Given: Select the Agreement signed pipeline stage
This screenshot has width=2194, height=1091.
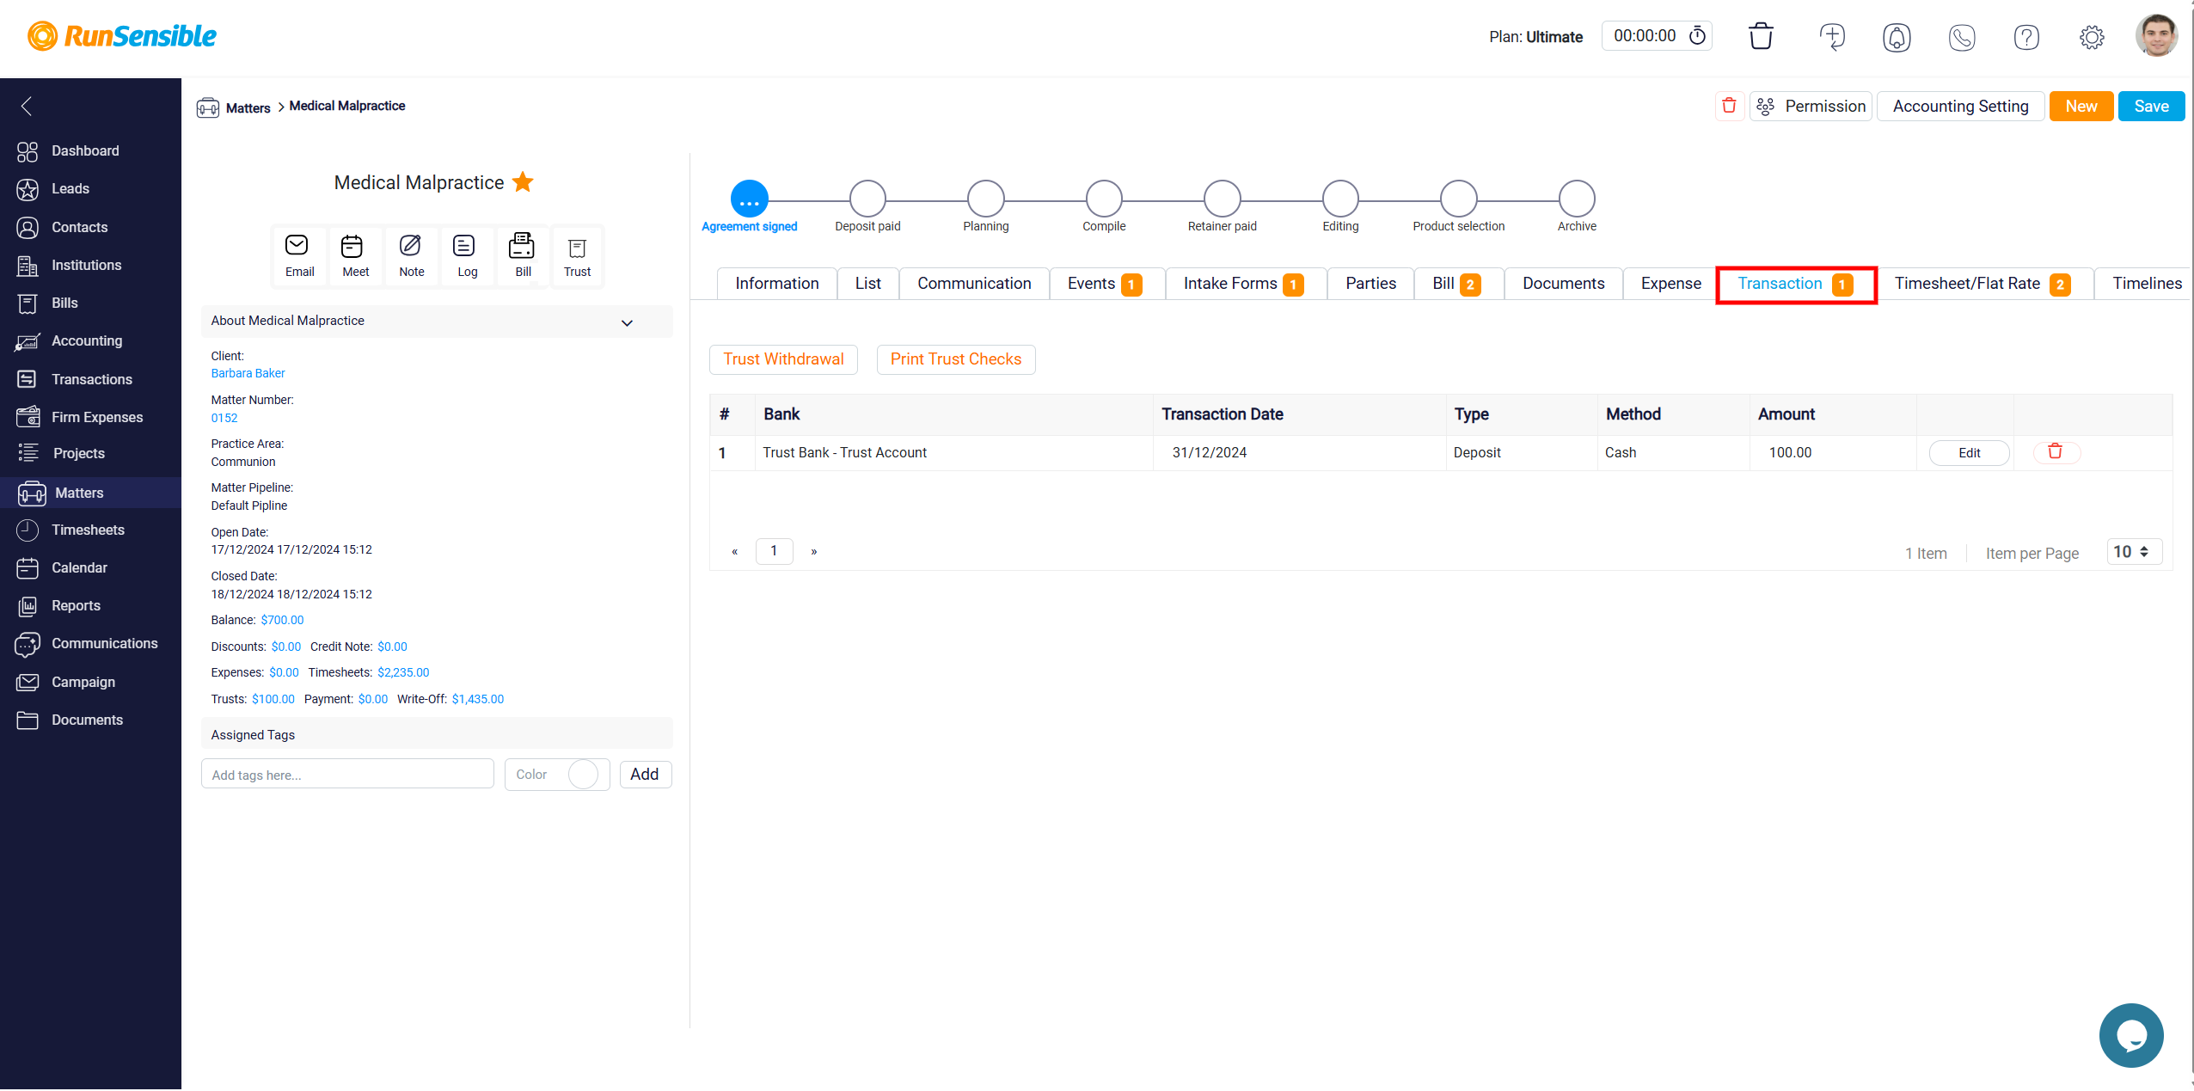Looking at the screenshot, I should 749,199.
